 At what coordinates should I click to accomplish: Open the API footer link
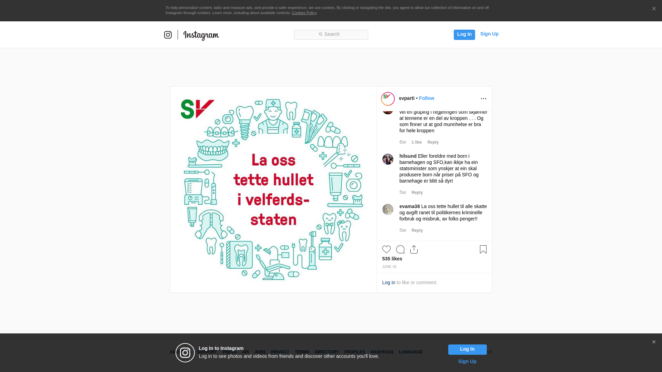(x=245, y=352)
